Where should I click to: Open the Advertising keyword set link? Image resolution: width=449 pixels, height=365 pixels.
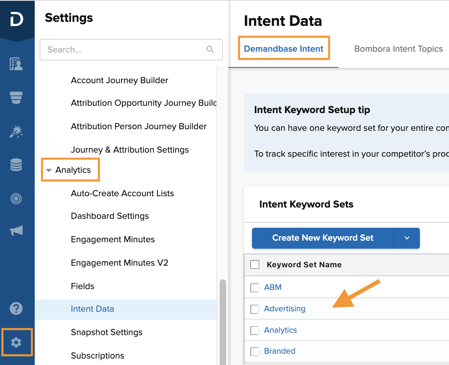[x=285, y=308]
